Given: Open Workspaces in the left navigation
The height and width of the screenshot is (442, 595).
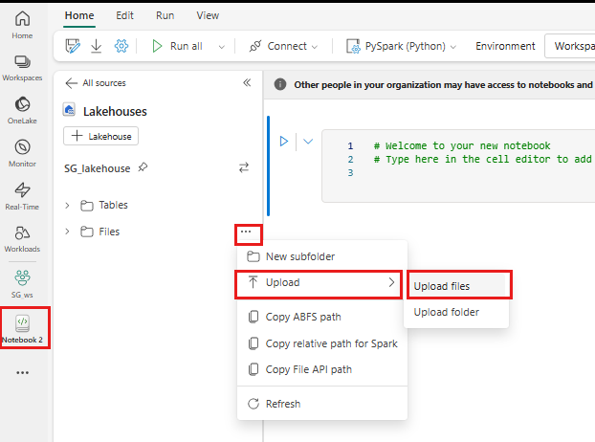Looking at the screenshot, I should coord(22,68).
